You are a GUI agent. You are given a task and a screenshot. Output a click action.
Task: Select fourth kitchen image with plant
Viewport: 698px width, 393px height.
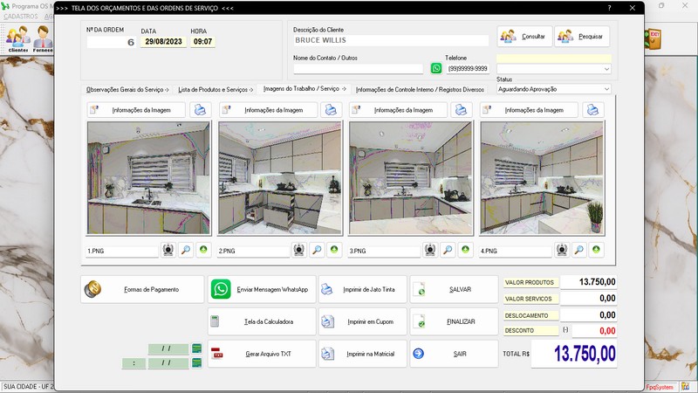tap(542, 178)
